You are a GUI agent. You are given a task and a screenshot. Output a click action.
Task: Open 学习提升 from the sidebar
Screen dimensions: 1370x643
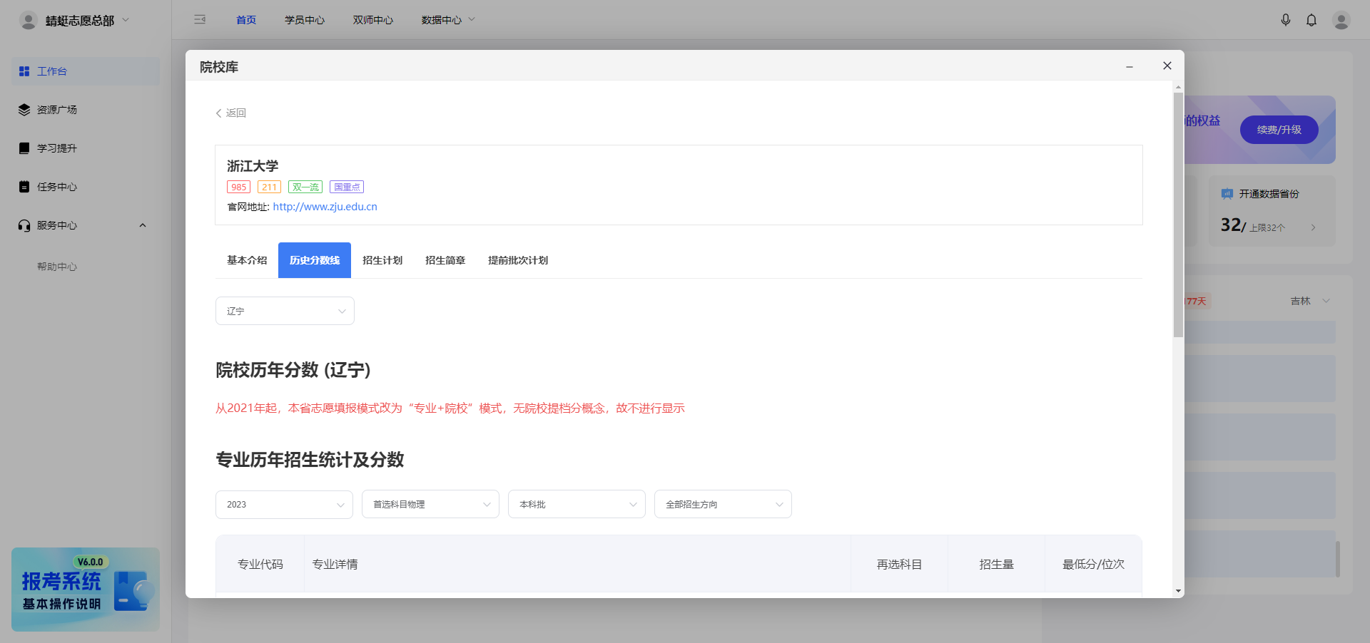(58, 148)
